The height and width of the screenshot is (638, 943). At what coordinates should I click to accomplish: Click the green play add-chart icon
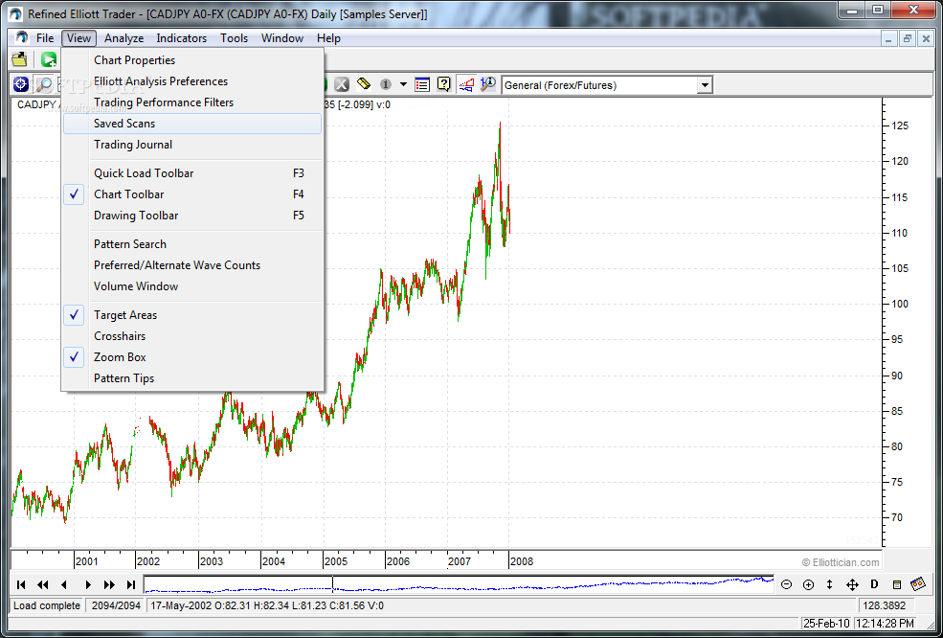coord(49,59)
